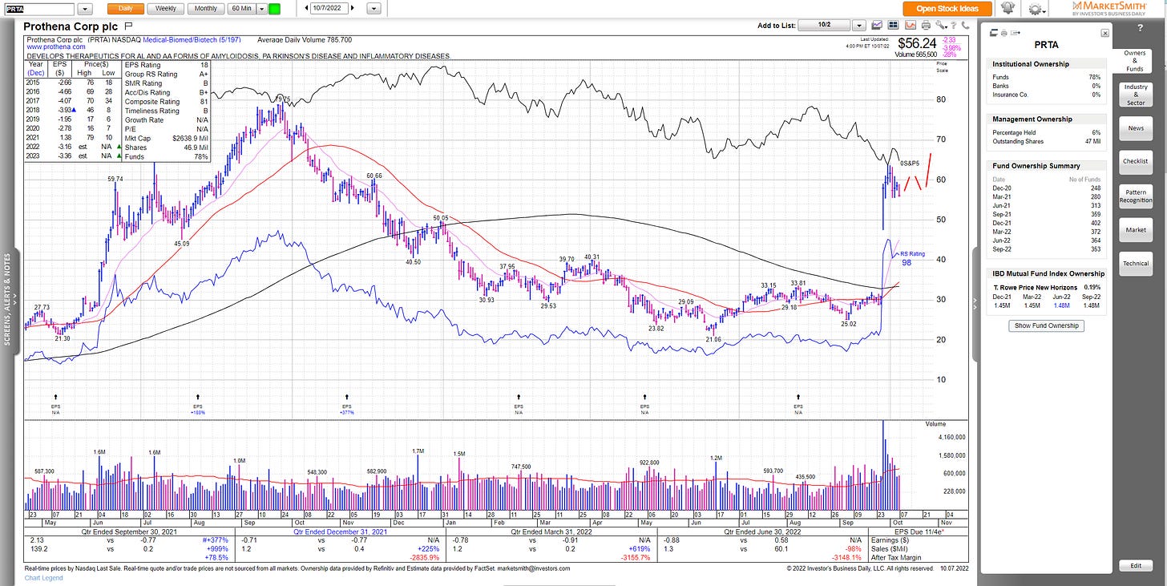Open the settings gear menu

(x=1037, y=8)
